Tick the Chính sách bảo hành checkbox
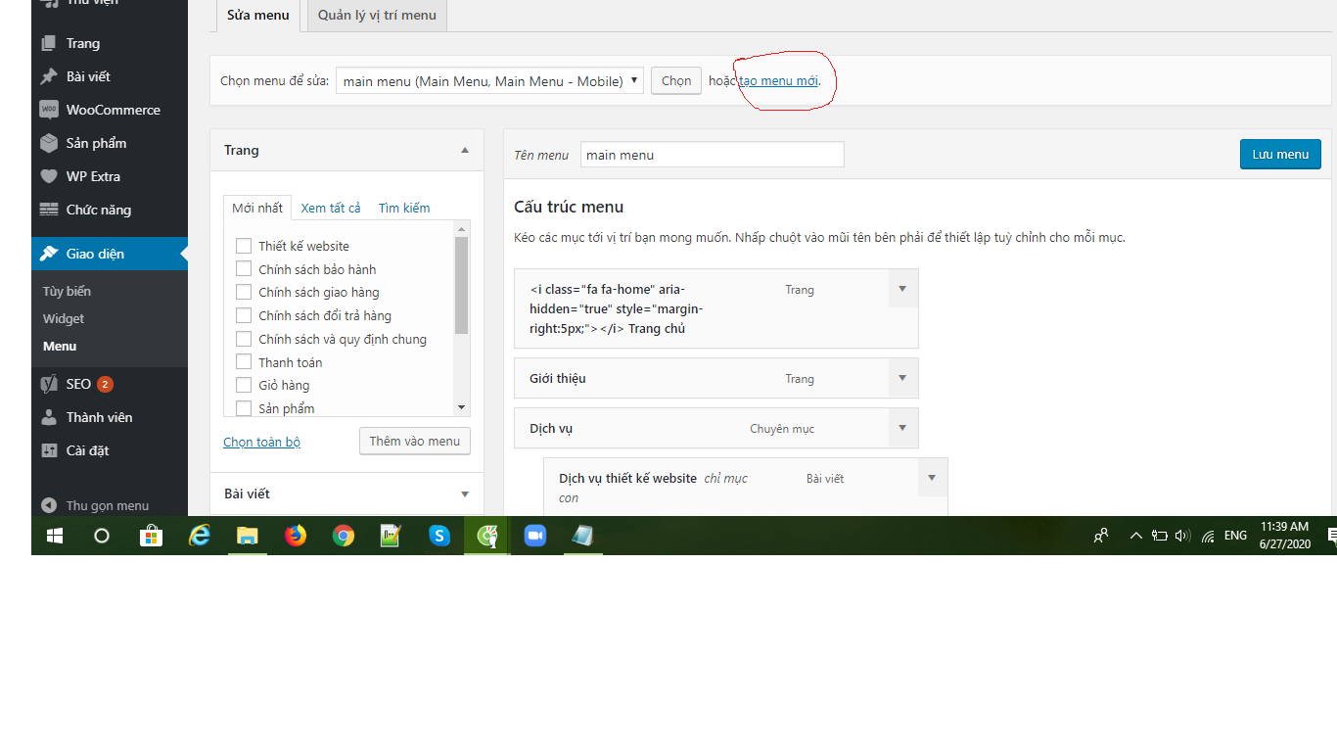The height and width of the screenshot is (752, 1337). [x=244, y=268]
